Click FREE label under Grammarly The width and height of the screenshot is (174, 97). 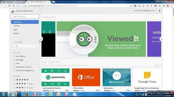tap(67, 91)
